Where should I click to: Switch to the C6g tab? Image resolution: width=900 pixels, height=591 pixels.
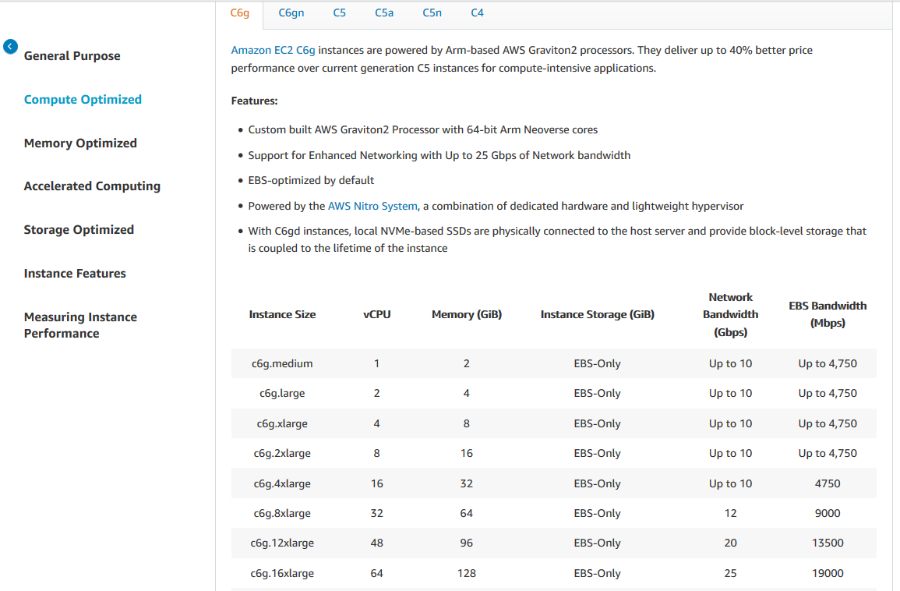(240, 13)
